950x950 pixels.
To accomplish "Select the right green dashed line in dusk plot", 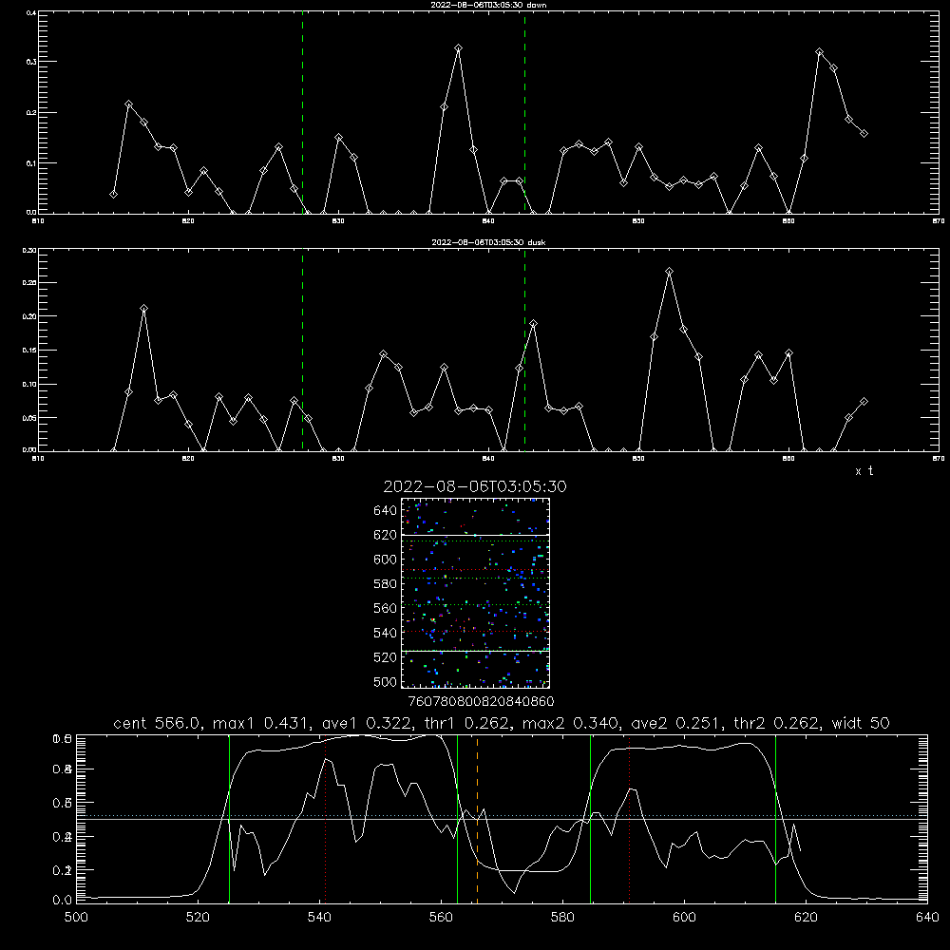I will (x=524, y=351).
